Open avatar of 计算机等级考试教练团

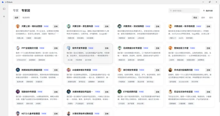pyautogui.click(x=69, y=114)
